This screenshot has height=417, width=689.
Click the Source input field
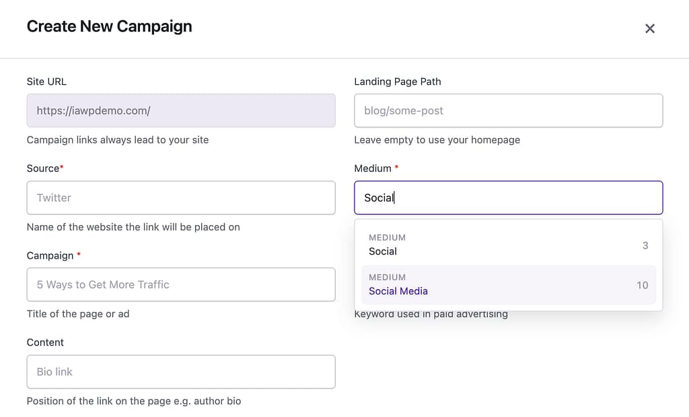point(181,197)
